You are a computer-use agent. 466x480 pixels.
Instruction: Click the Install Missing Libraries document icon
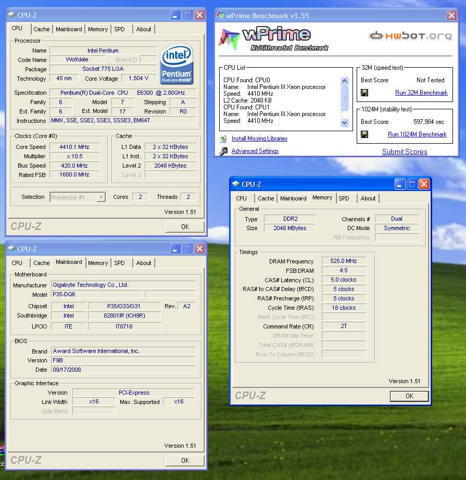tap(223, 138)
